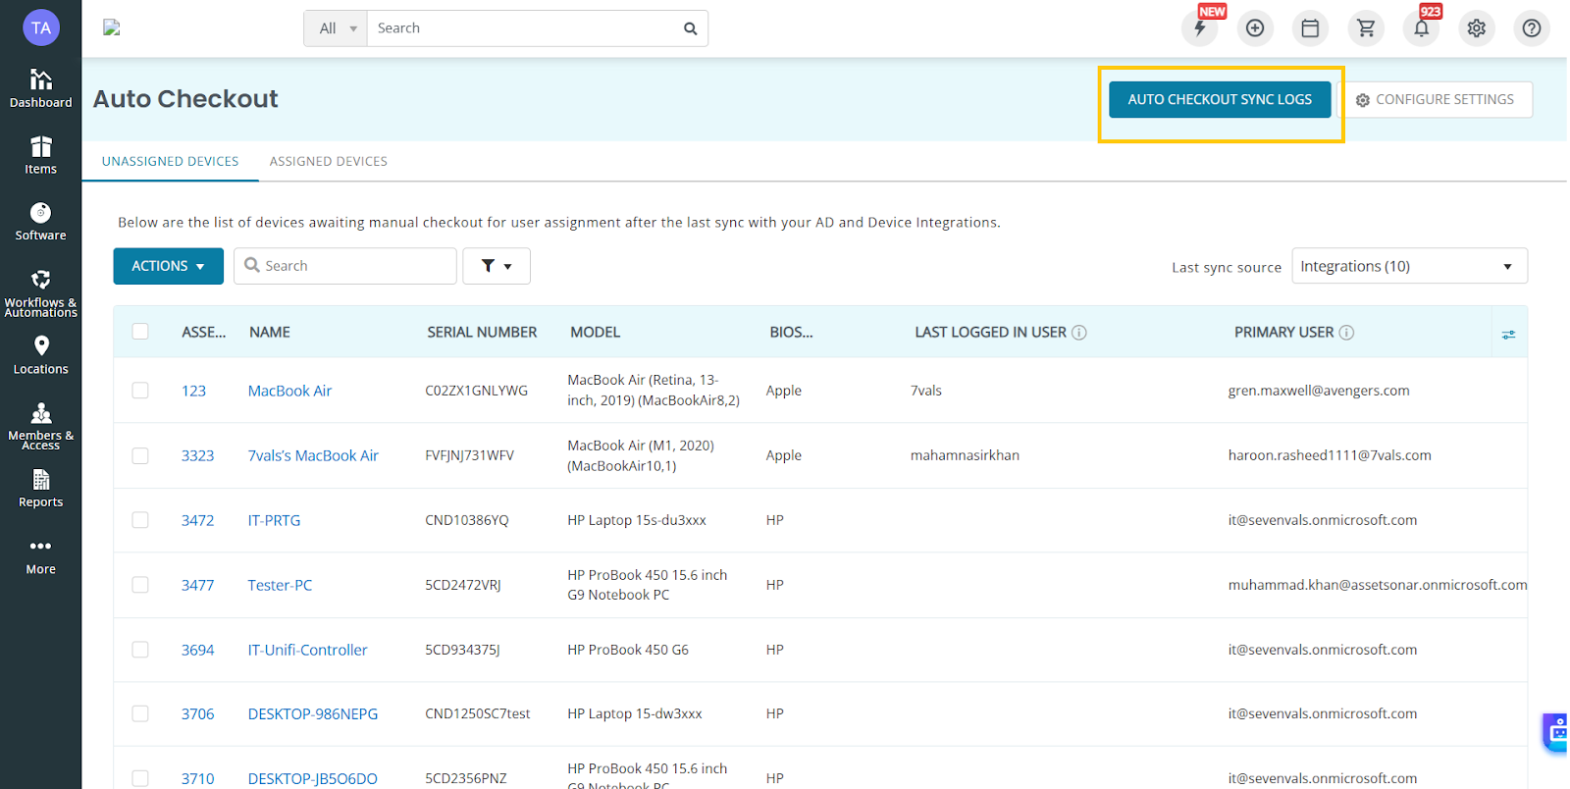Toggle select-all checkbox in table header
The image size is (1570, 789).
point(140,332)
